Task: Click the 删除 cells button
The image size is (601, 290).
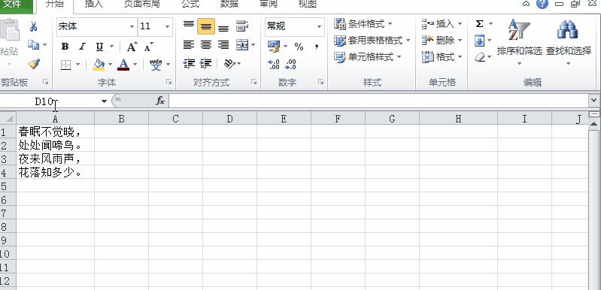Action: [x=442, y=40]
